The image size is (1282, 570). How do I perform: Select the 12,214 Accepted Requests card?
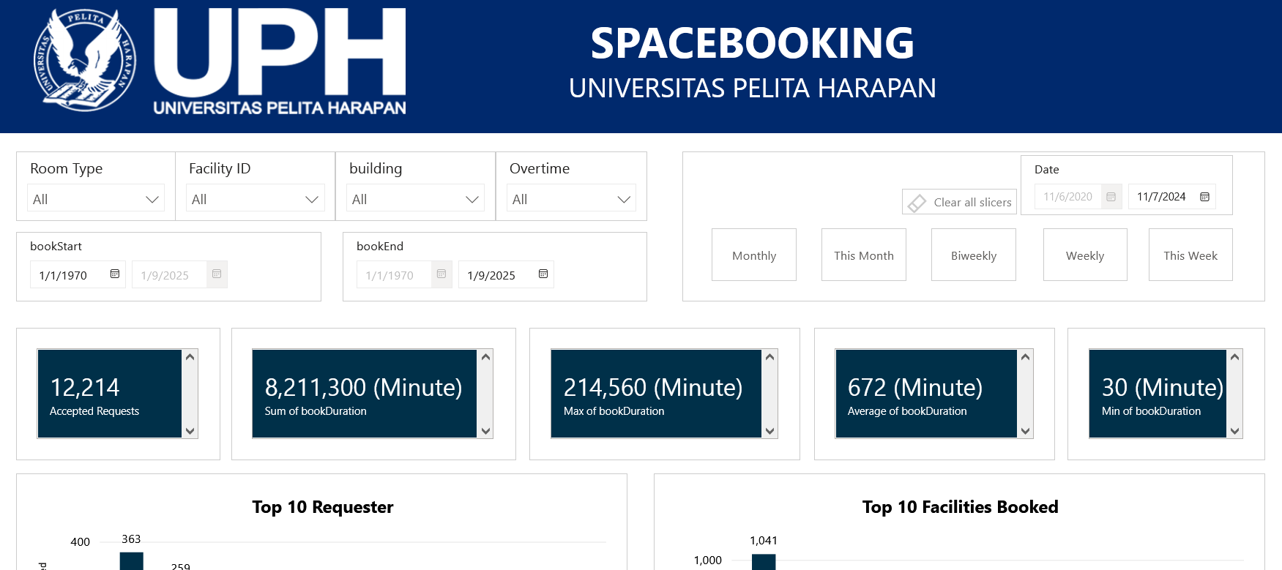tap(110, 394)
